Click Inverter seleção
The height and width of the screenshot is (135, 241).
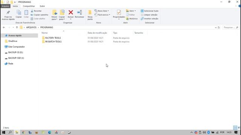pos(149,19)
